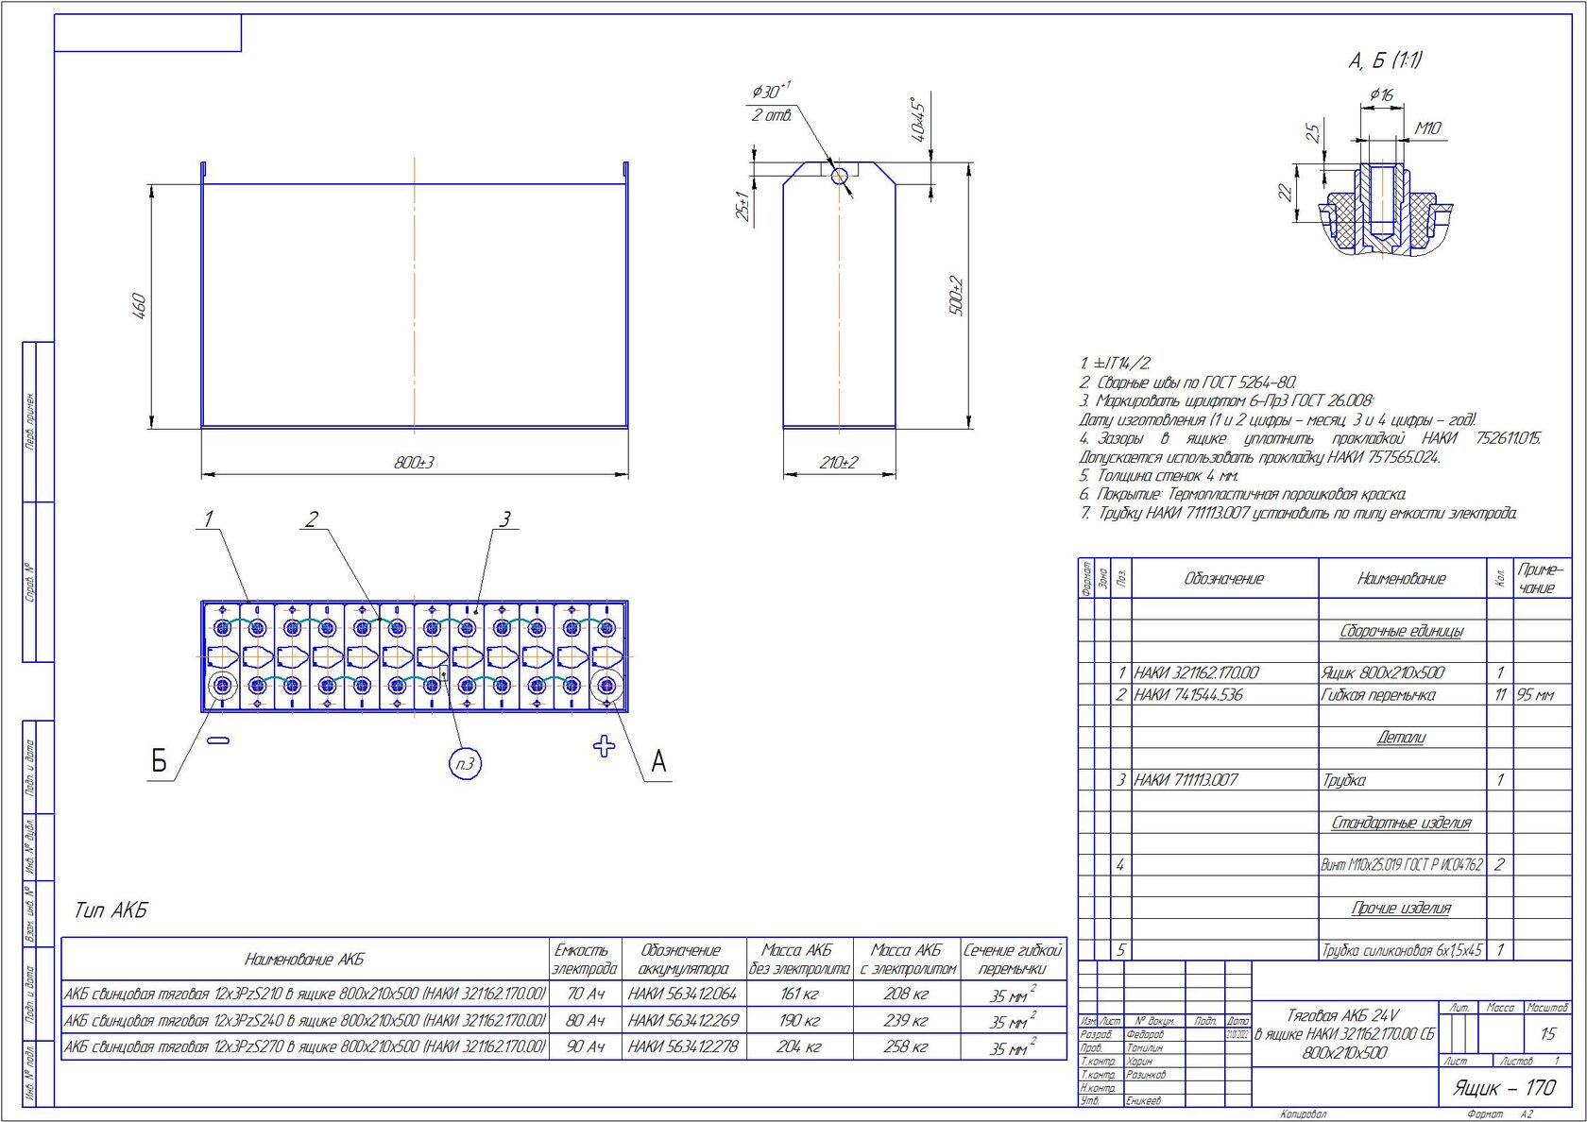Image resolution: width=1587 pixels, height=1122 pixels.
Task: Click note 7 about tube installation
Action: 1299,513
